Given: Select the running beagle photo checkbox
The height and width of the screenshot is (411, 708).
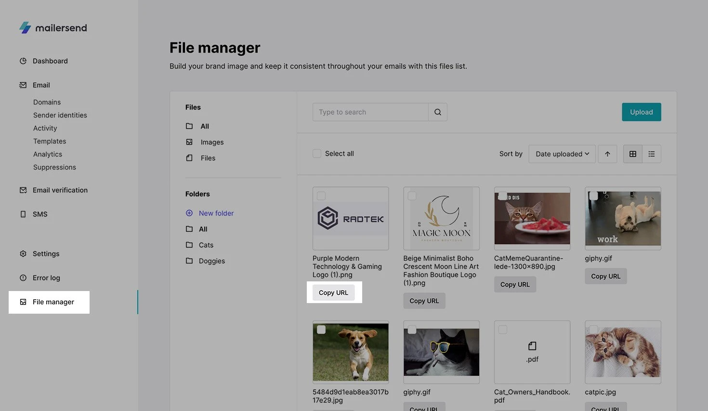Looking at the screenshot, I should tap(321, 330).
